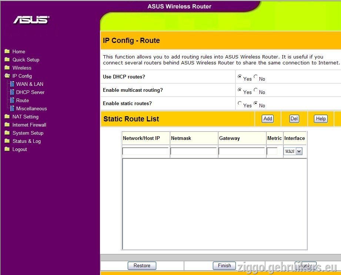Select Yes for Enable static routes
341x275 pixels.
240,103
